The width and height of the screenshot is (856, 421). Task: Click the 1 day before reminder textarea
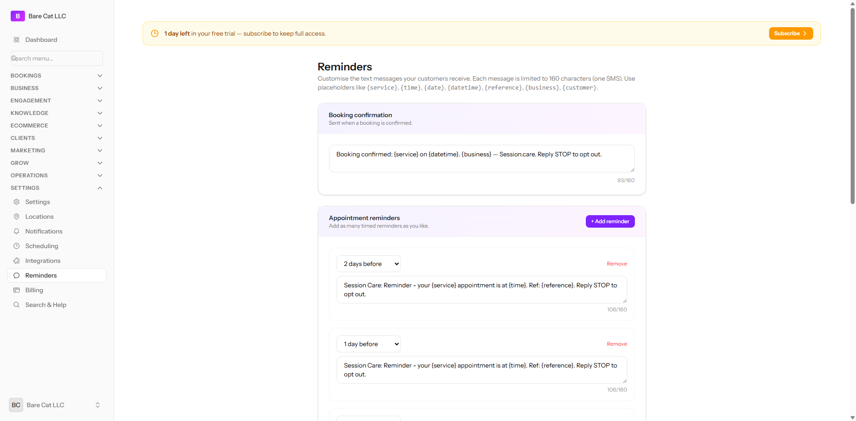[x=481, y=370]
